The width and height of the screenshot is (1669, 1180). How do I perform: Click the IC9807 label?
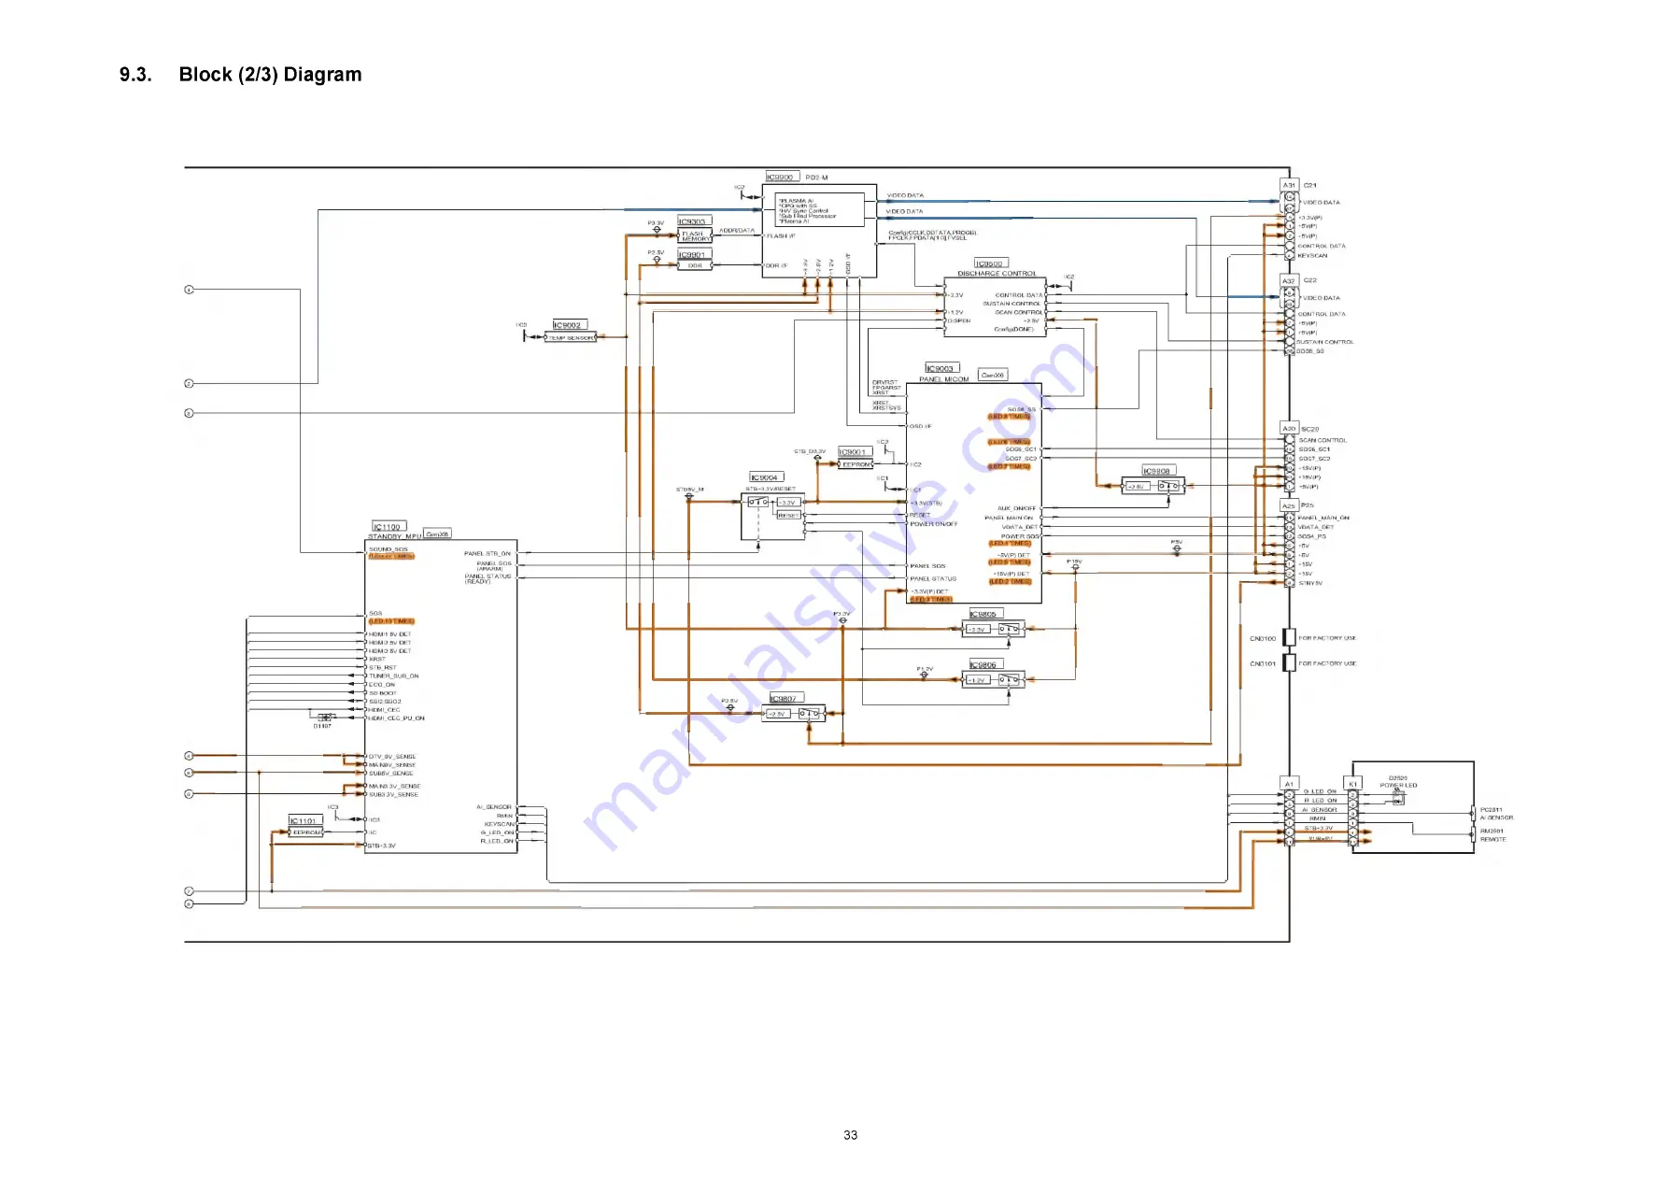(786, 698)
